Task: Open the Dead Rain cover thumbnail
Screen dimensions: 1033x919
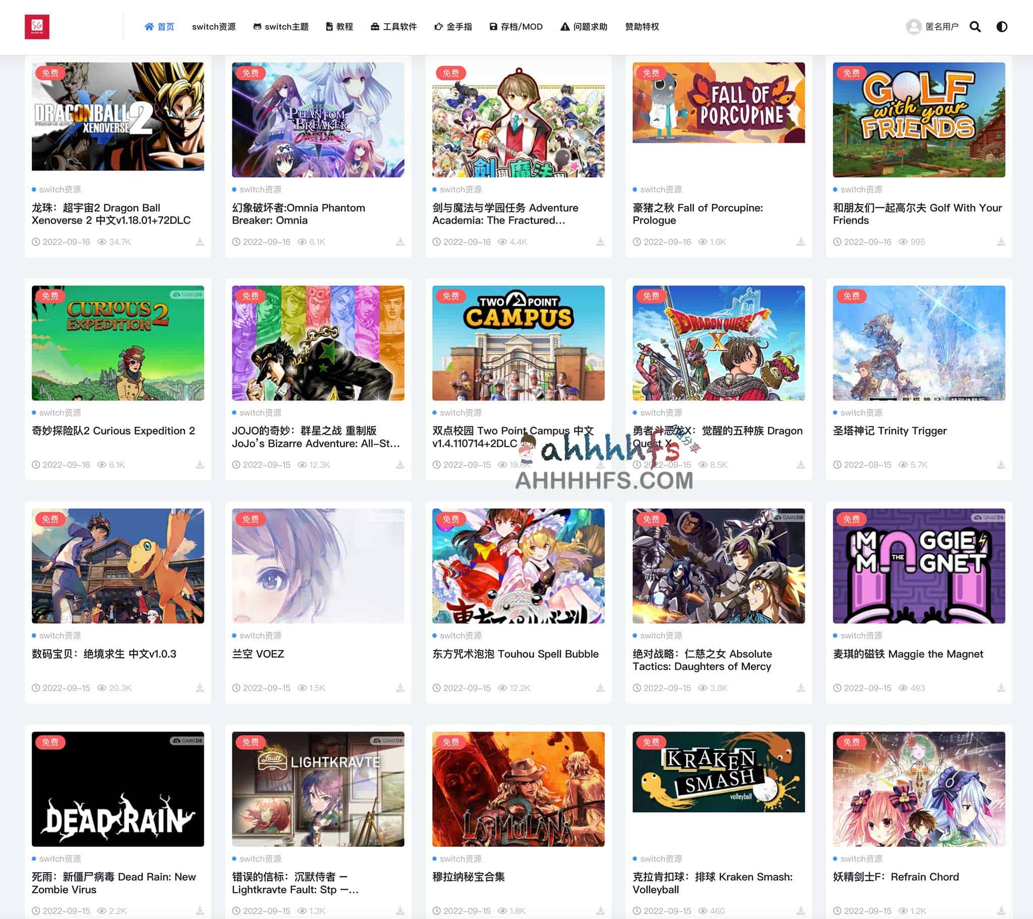Action: point(118,789)
